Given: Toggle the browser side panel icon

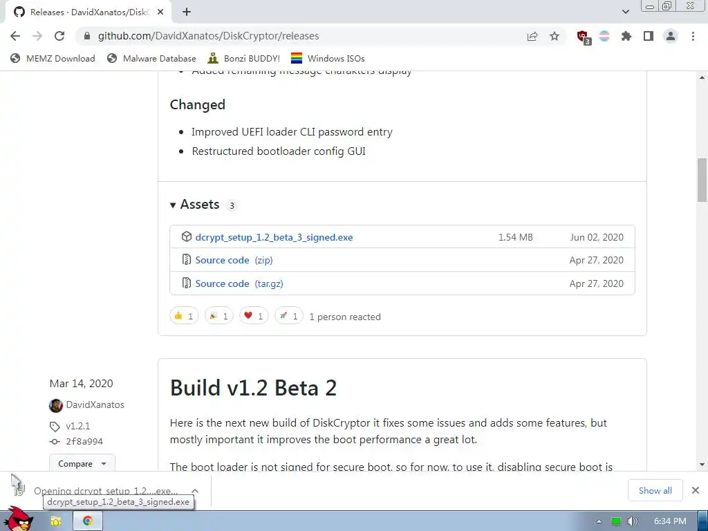Looking at the screenshot, I should tap(649, 37).
